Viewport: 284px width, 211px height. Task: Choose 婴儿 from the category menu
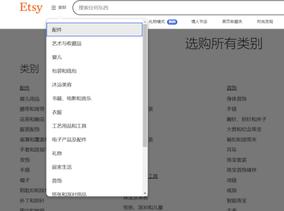[94, 57]
